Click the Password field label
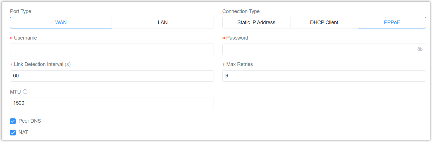 coord(237,38)
